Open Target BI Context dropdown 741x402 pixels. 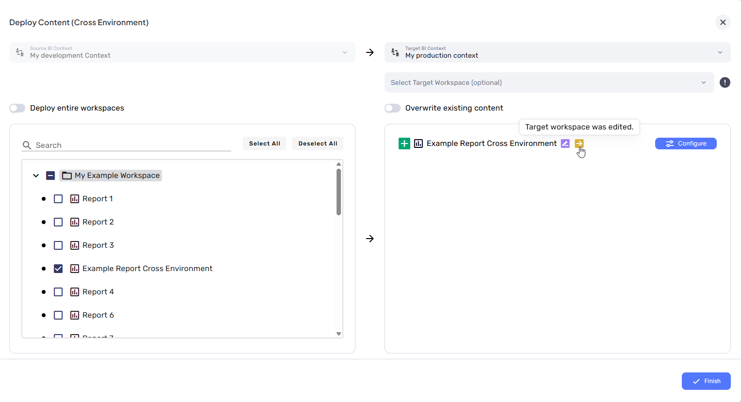coord(558,52)
